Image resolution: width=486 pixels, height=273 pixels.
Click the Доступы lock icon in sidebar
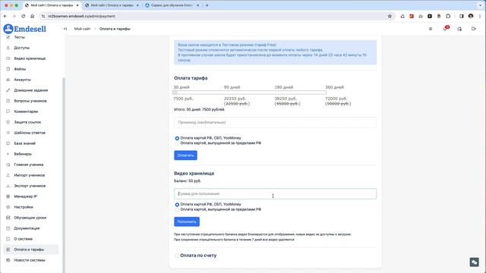(x=8, y=48)
